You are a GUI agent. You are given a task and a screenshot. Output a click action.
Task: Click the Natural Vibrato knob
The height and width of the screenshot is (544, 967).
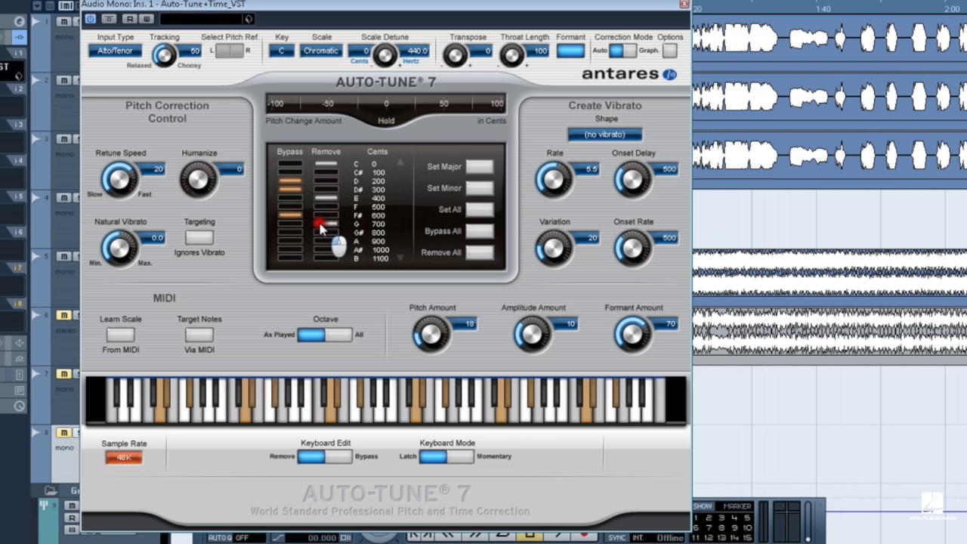[x=119, y=249]
